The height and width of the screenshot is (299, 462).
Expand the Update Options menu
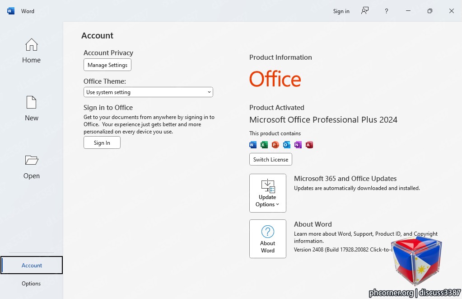tap(267, 193)
